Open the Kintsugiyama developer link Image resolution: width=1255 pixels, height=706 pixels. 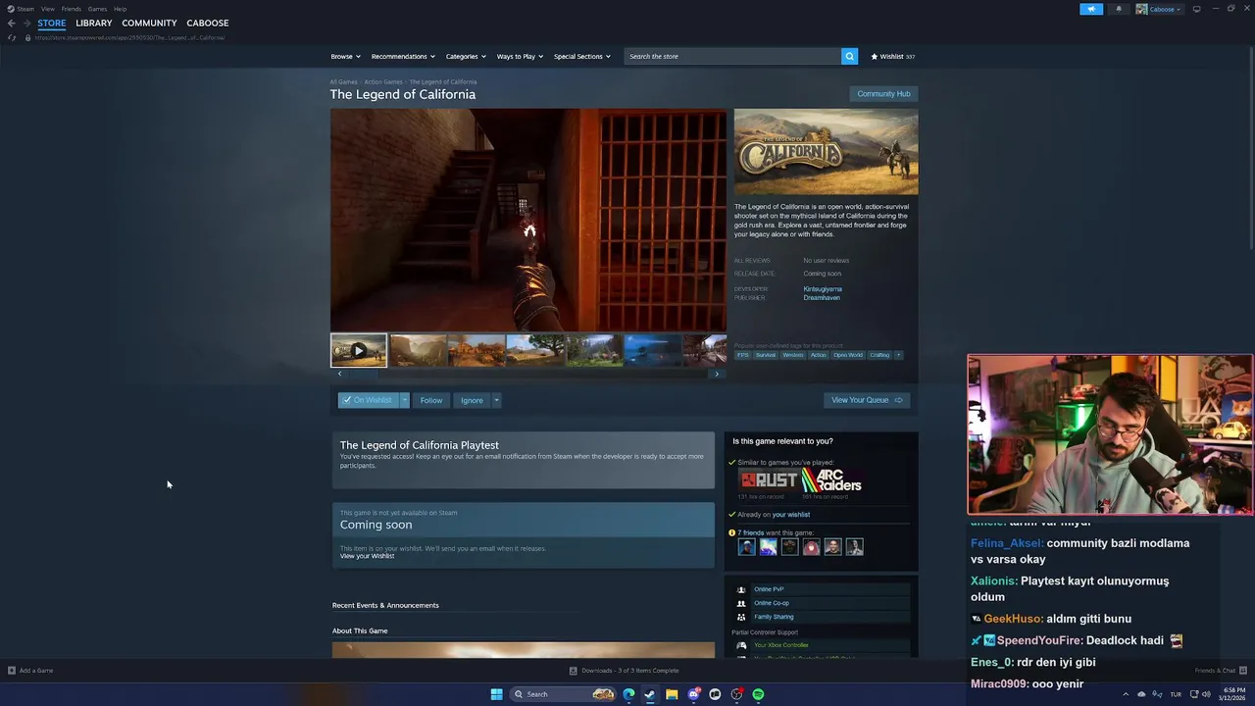click(823, 289)
